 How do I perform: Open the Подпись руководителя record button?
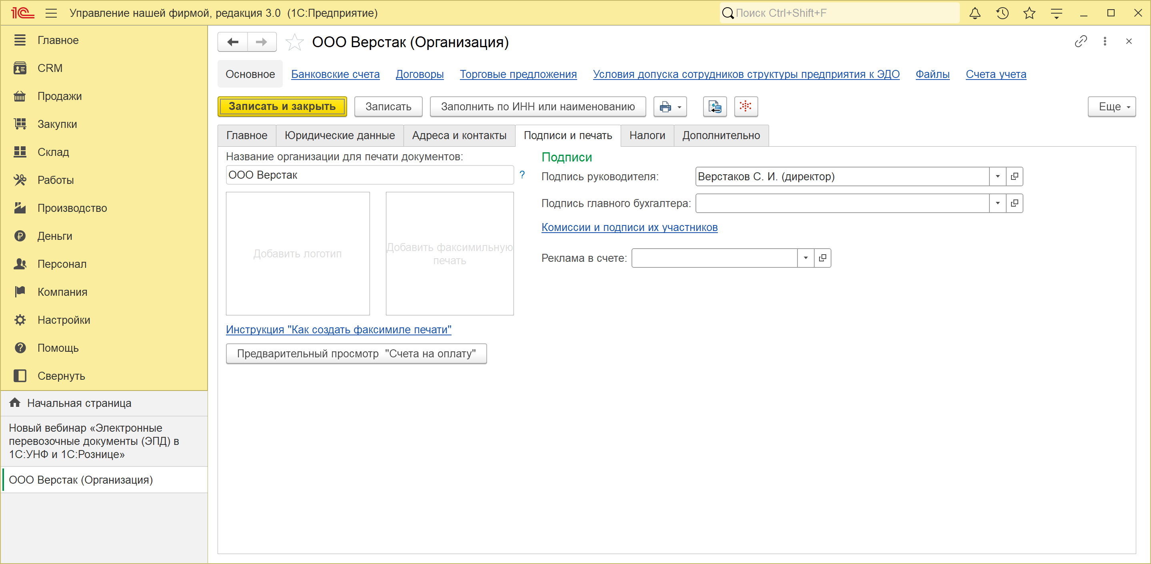click(1014, 177)
